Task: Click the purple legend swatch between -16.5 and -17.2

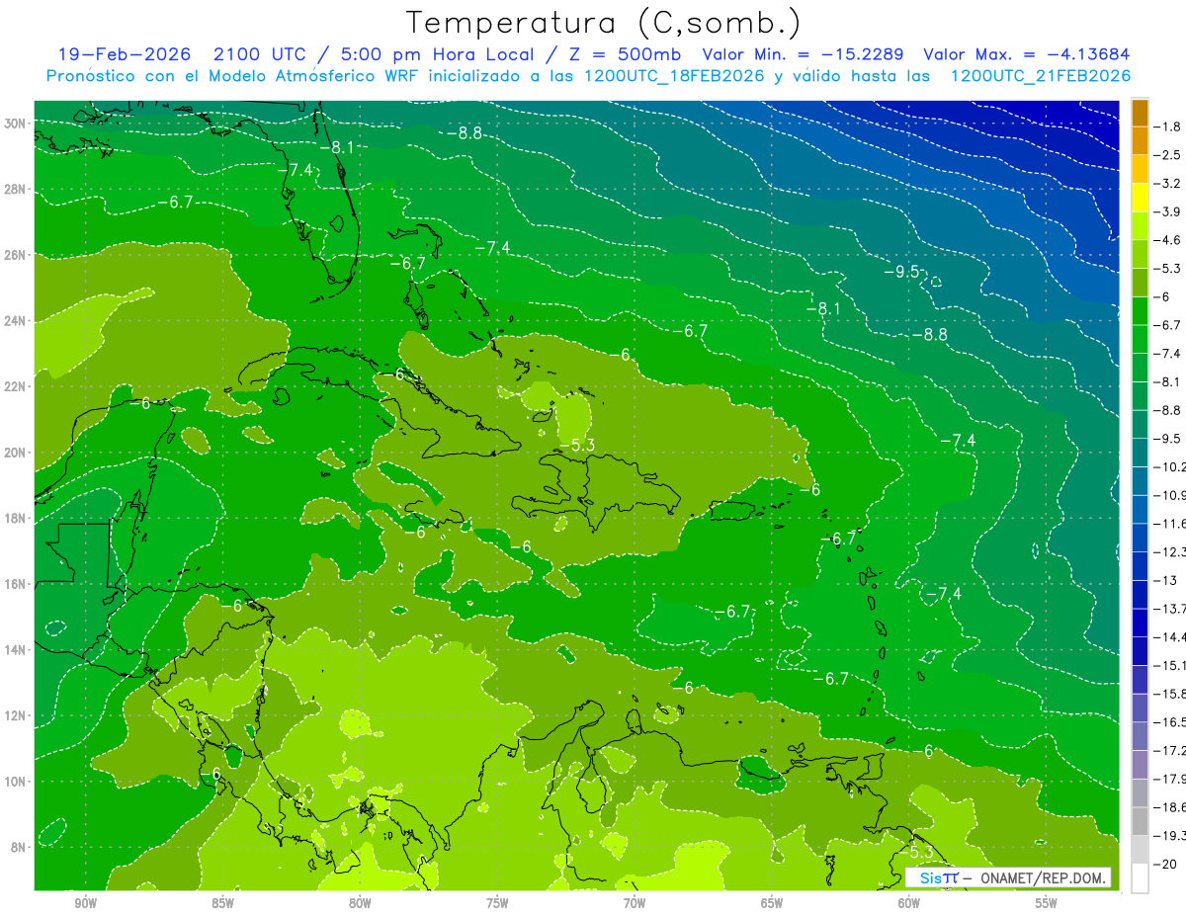Action: 1140,736
